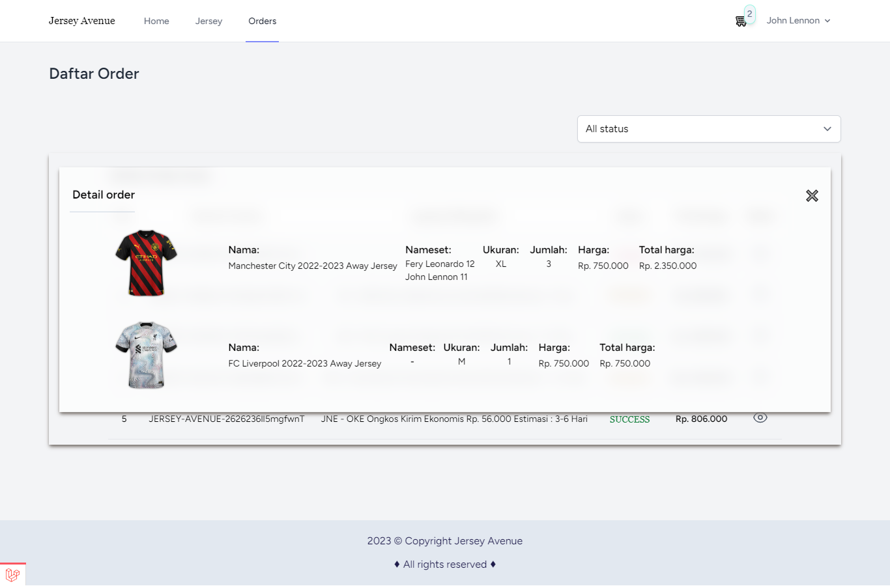Screen dimensions: 890x586
Task: View details of order JERSEY-AVENUE-2626236ll5mgfwnT
Action: [x=760, y=418]
